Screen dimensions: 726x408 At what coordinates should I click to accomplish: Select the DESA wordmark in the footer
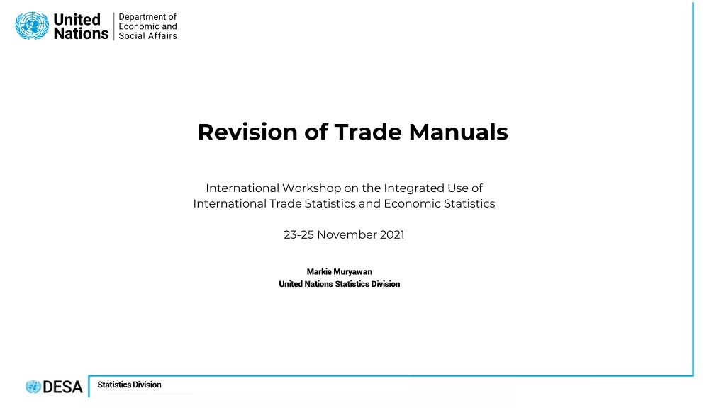point(62,387)
